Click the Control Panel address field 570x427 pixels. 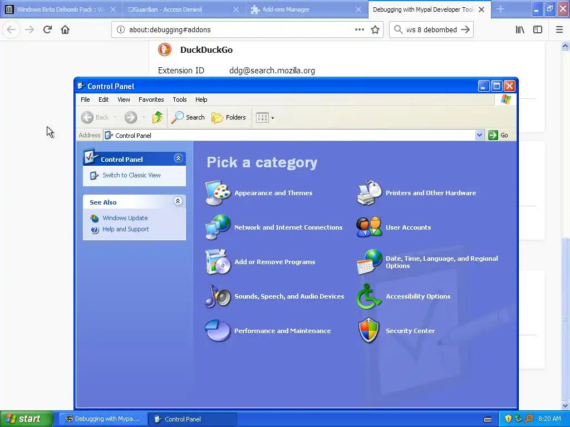[294, 135]
